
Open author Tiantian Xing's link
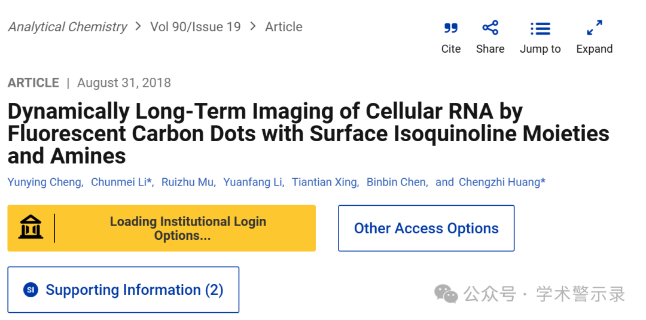pos(324,182)
